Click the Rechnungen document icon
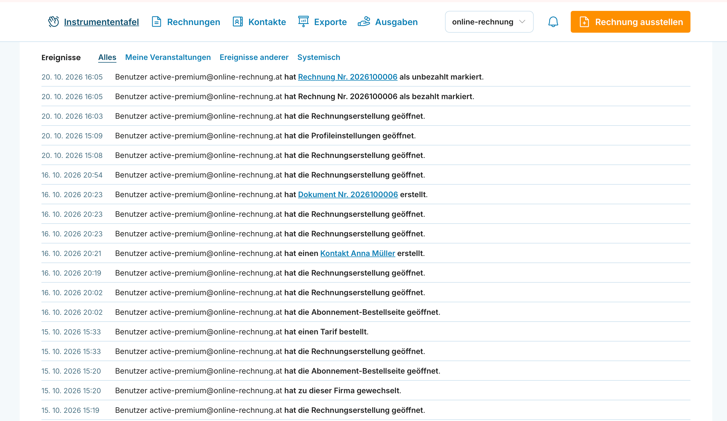Screen dimensions: 727x421 (156, 22)
